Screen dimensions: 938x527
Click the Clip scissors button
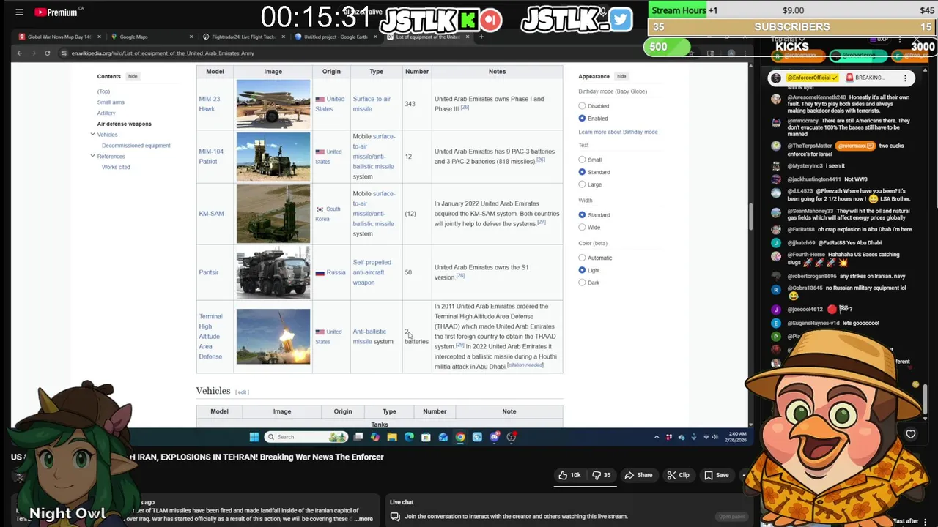point(678,475)
